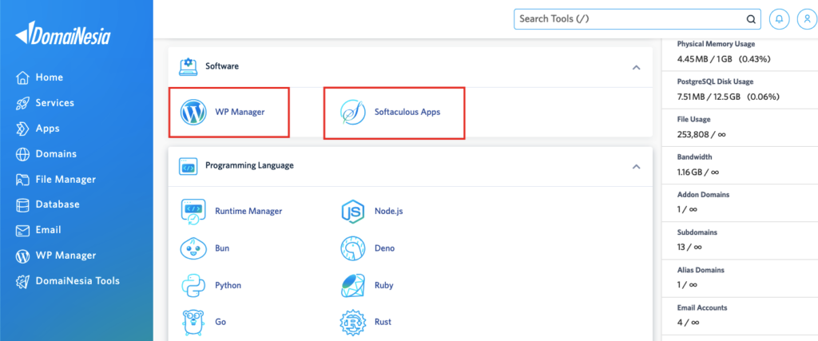
Task: Open Home in the sidebar menu
Action: tap(49, 77)
